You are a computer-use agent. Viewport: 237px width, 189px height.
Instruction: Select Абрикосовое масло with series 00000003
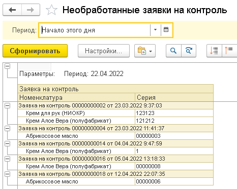coord(76,136)
